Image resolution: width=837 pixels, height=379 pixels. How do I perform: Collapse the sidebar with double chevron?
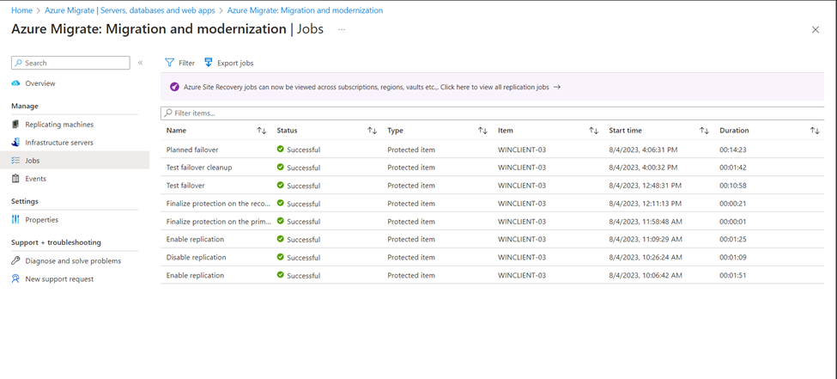141,63
